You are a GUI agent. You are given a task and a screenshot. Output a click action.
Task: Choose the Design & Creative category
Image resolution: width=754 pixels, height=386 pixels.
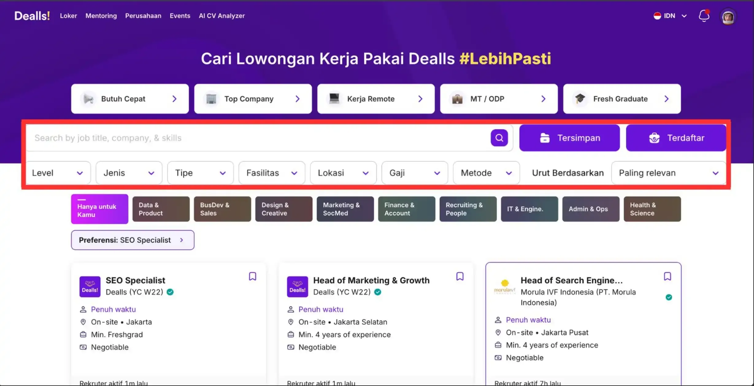[x=284, y=209]
